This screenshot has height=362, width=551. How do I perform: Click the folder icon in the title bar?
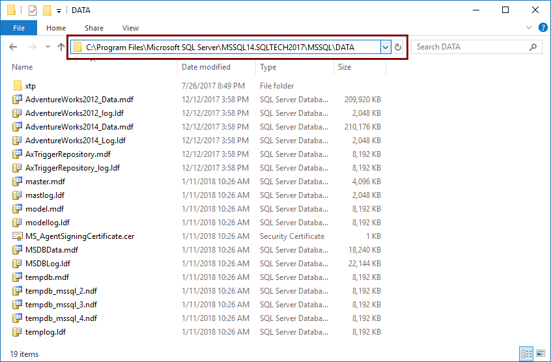pos(11,10)
